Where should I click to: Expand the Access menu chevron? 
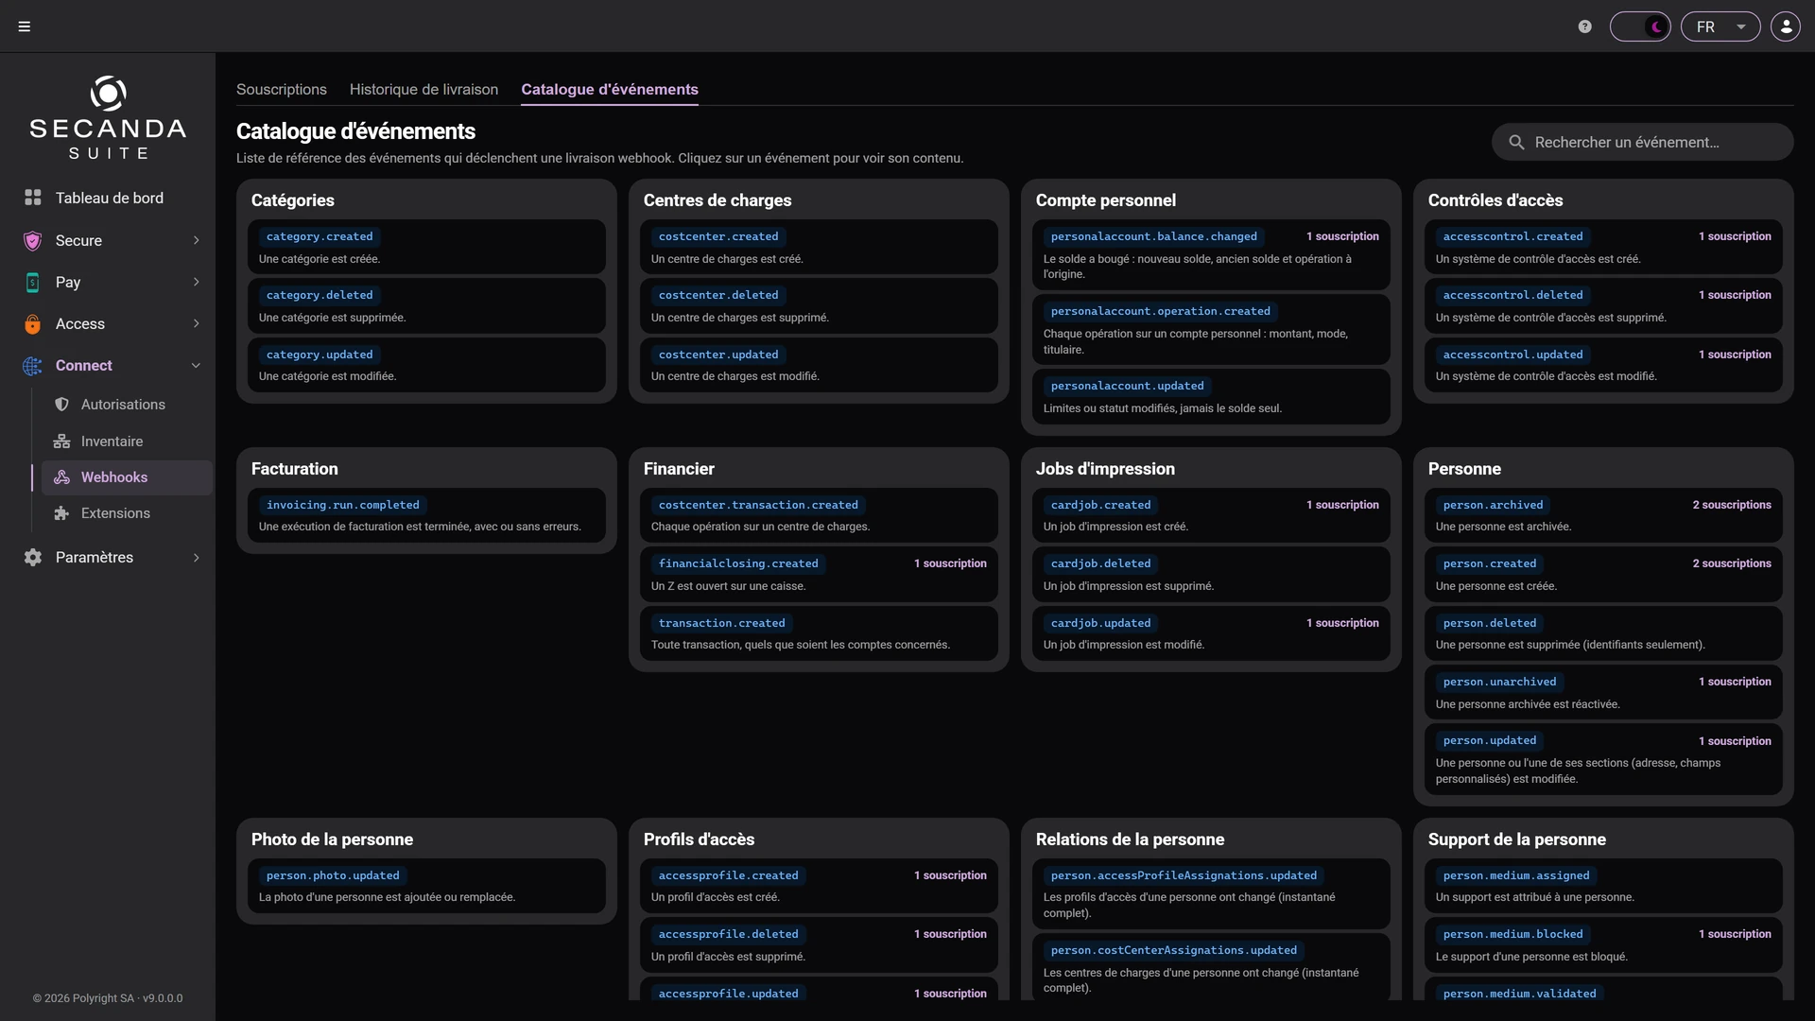[196, 323]
